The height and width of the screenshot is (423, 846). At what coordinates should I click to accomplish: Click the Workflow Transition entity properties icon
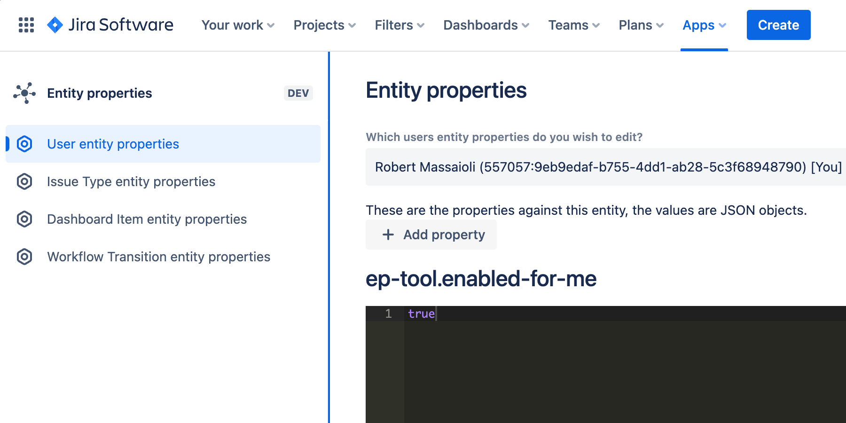pos(24,257)
